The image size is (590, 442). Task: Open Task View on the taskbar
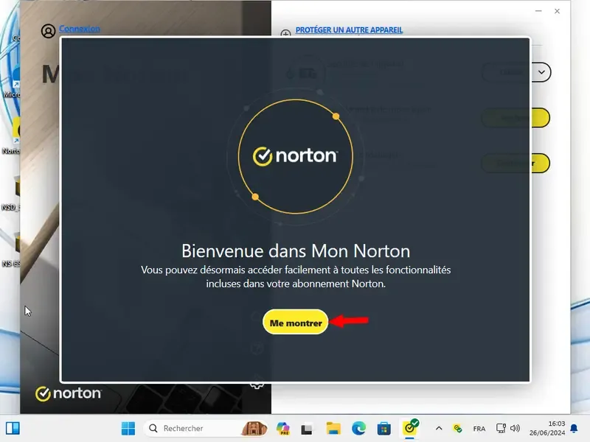point(307,429)
